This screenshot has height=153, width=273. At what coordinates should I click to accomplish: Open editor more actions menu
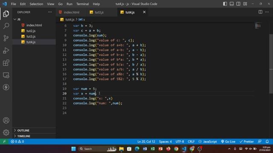coord(267,12)
